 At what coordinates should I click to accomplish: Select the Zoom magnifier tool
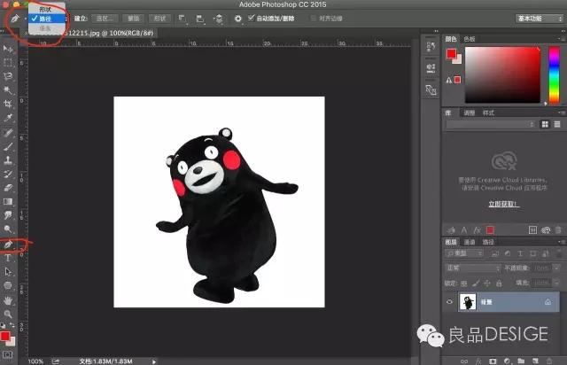click(8, 314)
